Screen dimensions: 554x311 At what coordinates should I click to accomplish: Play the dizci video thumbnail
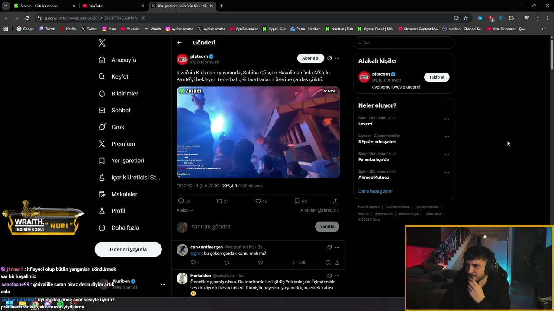[x=258, y=132]
